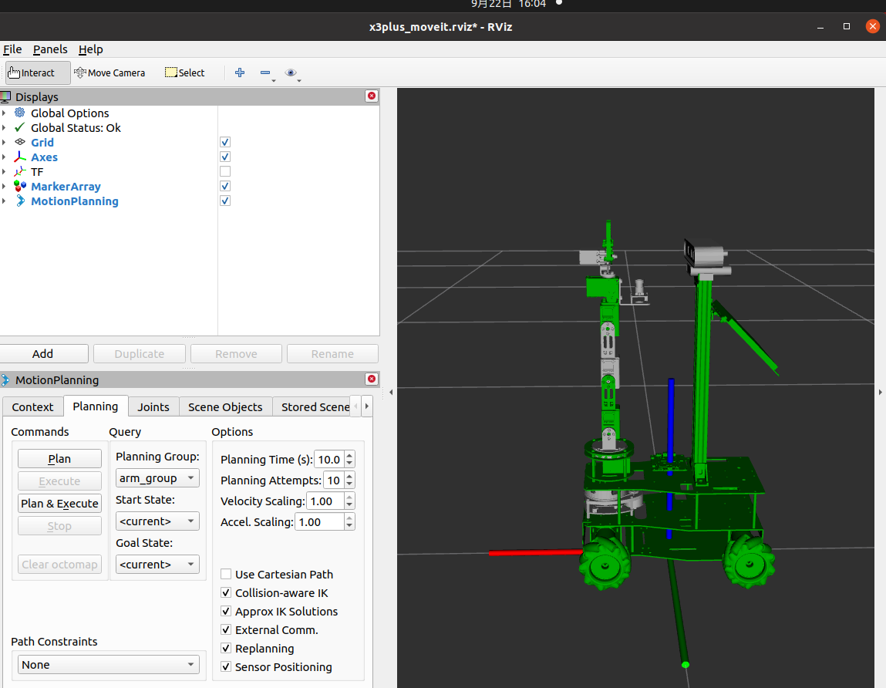The width and height of the screenshot is (886, 688).
Task: Click the Planning Time value field
Action: coord(328,460)
